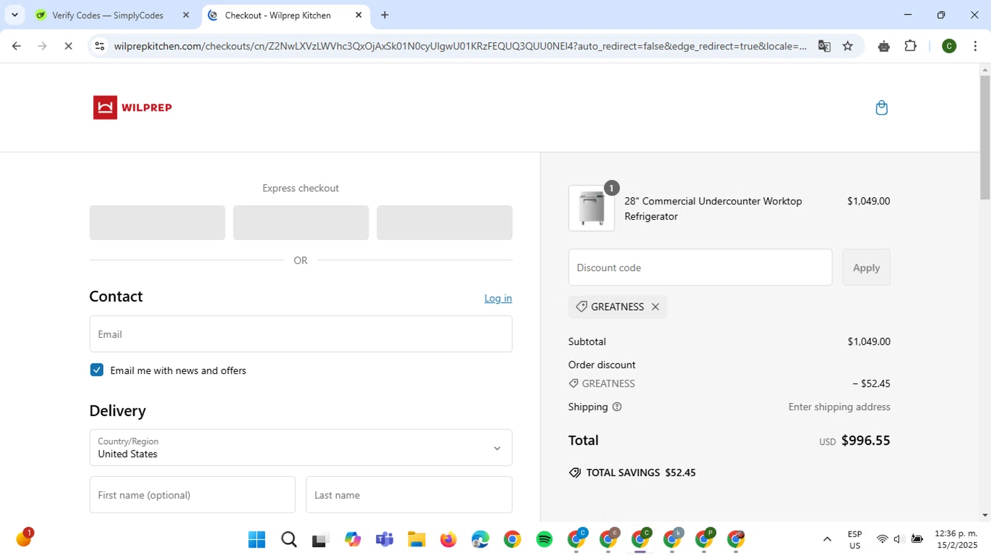Viewport: 991px width, 556px height.
Task: Open the Chrome profile avatar C
Action: [949, 46]
